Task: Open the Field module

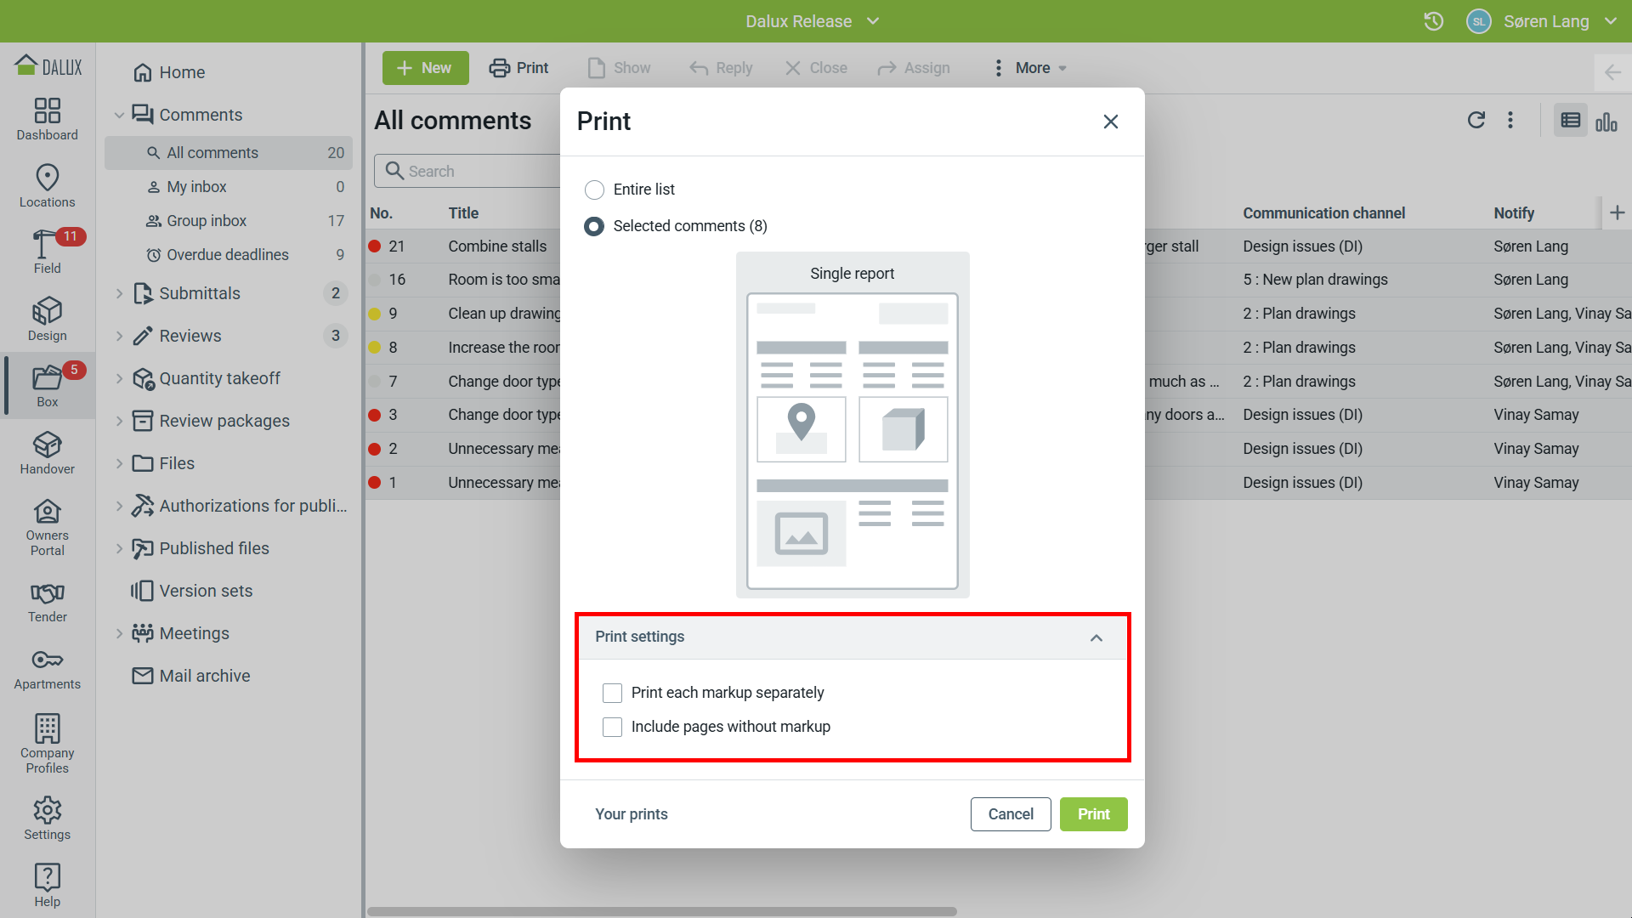Action: (48, 252)
